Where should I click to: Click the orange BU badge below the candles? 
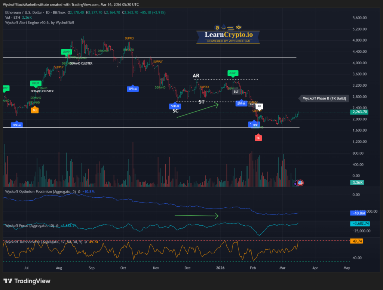(x=34, y=110)
